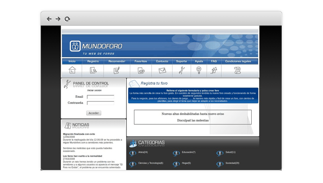Click the Email input field
Screen dimensions: 323x183
point(100,96)
